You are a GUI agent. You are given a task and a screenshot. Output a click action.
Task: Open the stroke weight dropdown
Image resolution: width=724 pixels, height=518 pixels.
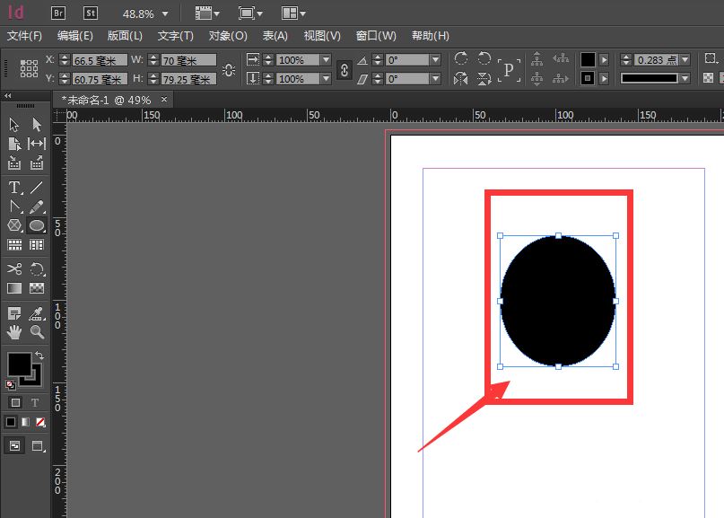tap(685, 59)
